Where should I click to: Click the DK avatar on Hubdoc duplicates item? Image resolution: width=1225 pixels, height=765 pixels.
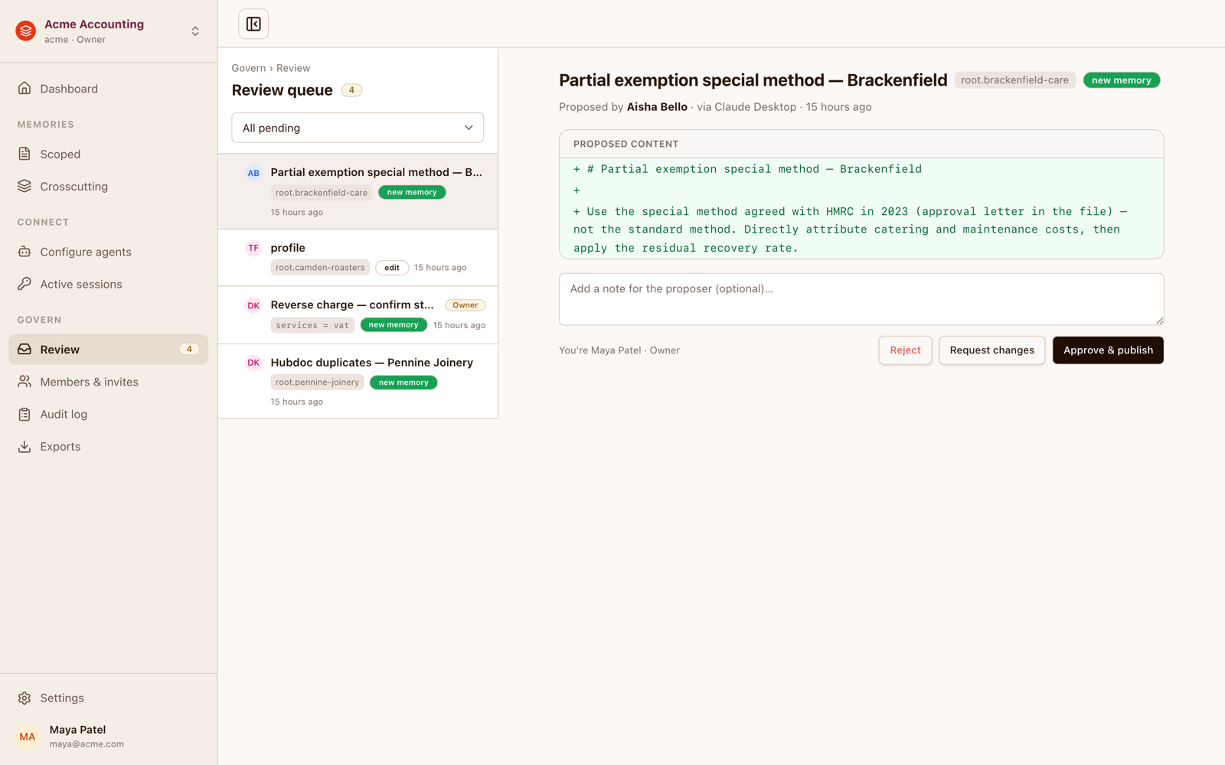[253, 363]
